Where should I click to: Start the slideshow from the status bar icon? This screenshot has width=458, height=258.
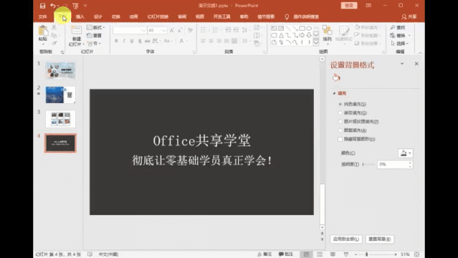point(346,254)
